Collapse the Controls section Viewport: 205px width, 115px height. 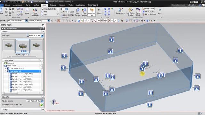[43, 97]
